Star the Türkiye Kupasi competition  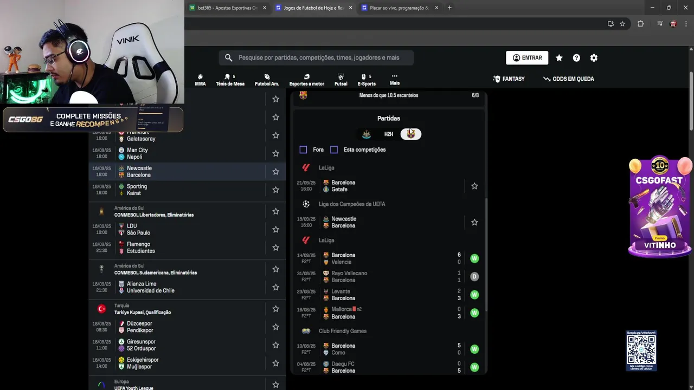pos(275,309)
